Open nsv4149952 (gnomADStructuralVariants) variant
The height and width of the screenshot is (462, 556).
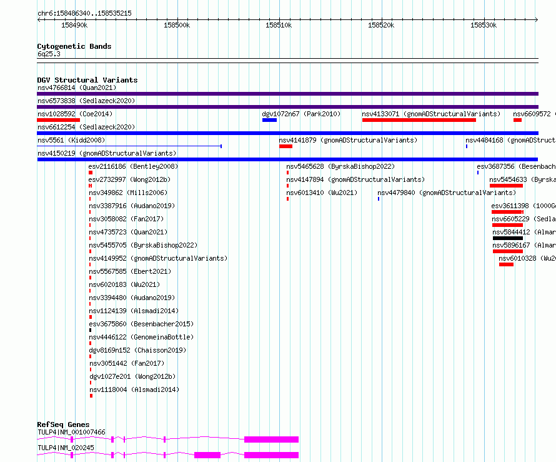click(x=158, y=258)
